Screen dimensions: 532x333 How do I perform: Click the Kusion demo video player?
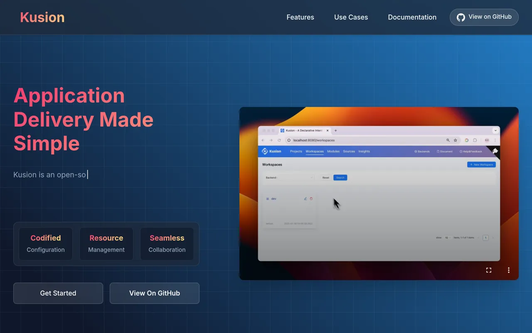379,194
